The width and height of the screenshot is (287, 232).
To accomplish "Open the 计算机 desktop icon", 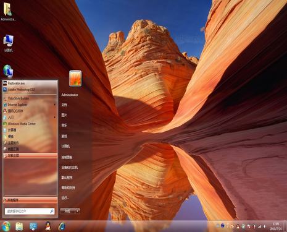I will (8, 43).
